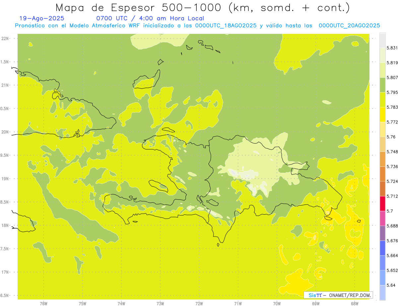Image resolution: width=398 pixels, height=308 pixels.
Task: Click the latitude axis label '18N'
Action: [x=5, y=226]
